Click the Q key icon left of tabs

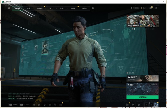coord(9,8)
